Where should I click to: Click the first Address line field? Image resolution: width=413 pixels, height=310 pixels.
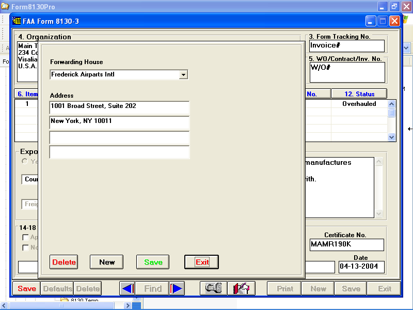[x=119, y=107]
